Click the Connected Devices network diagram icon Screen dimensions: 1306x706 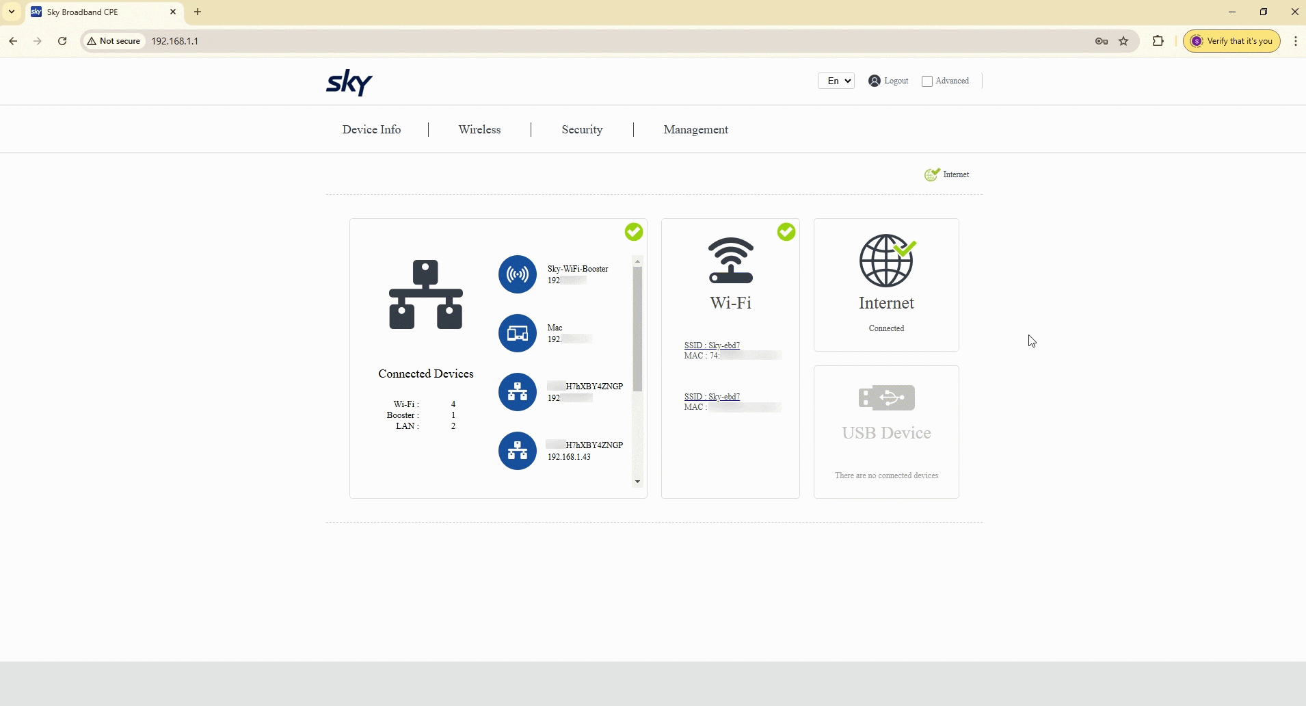point(426,294)
